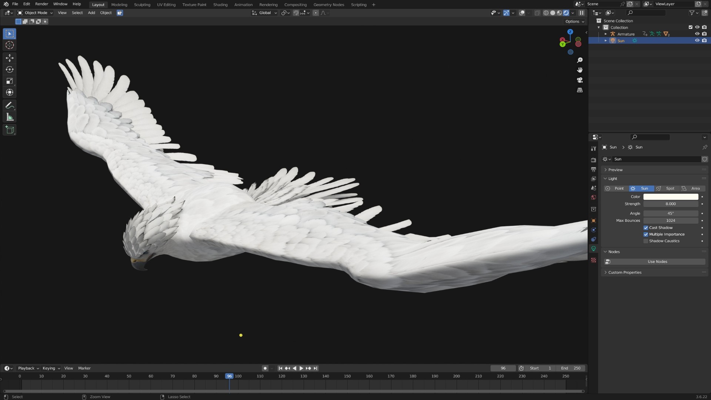Select the Move tool in toolbar
The image size is (711, 400).
coord(10,58)
